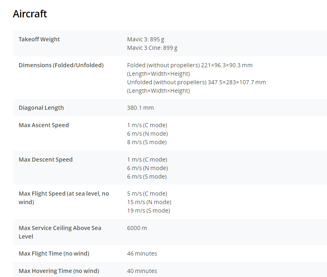
Task: Click the 380.1 mm value
Action: pyautogui.click(x=140, y=108)
